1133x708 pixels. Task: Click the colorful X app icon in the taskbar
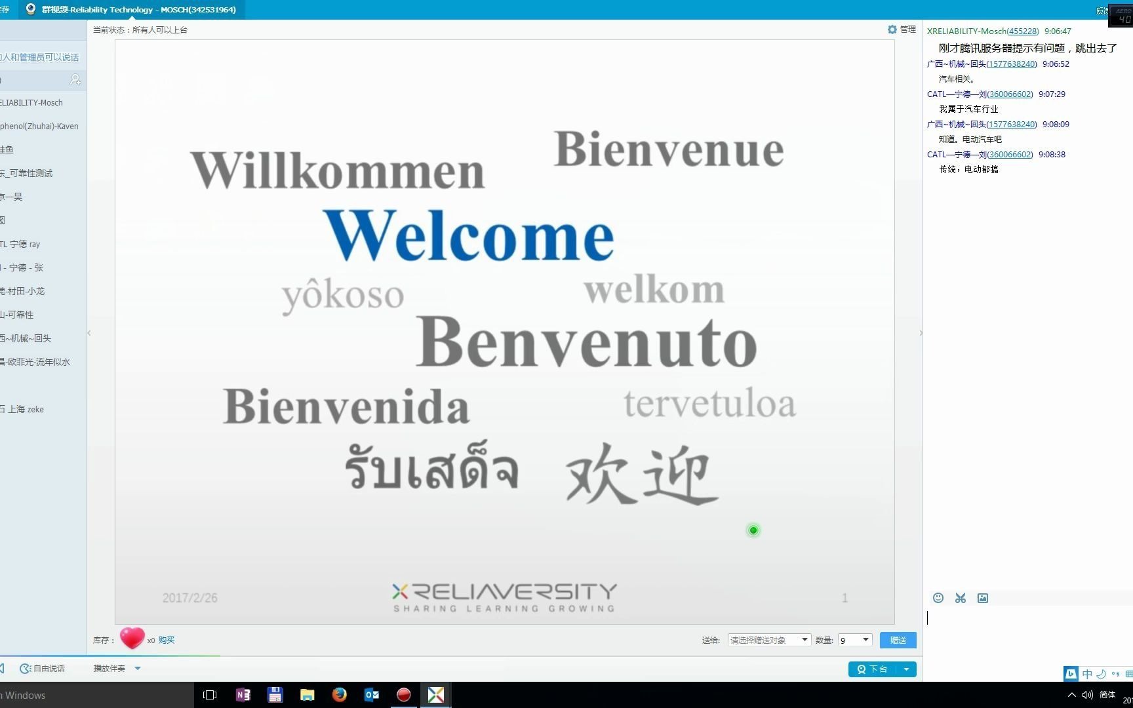[435, 695]
